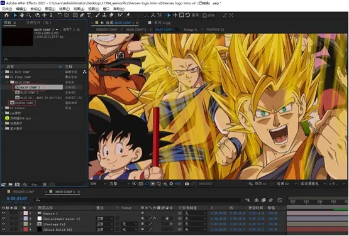Toggle the mask and shape path visibility

point(147,184)
